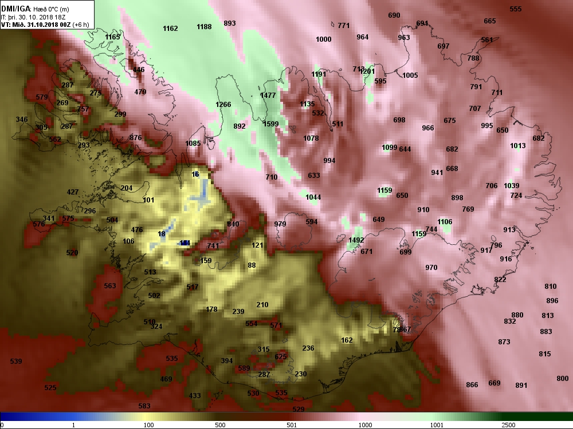The width and height of the screenshot is (573, 429).
Task: Select map value 1492
Action: [356, 240]
